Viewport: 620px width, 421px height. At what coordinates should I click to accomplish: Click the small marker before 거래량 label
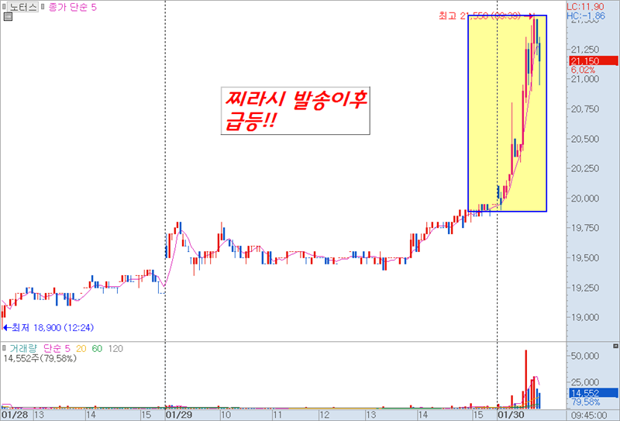(x=4, y=348)
